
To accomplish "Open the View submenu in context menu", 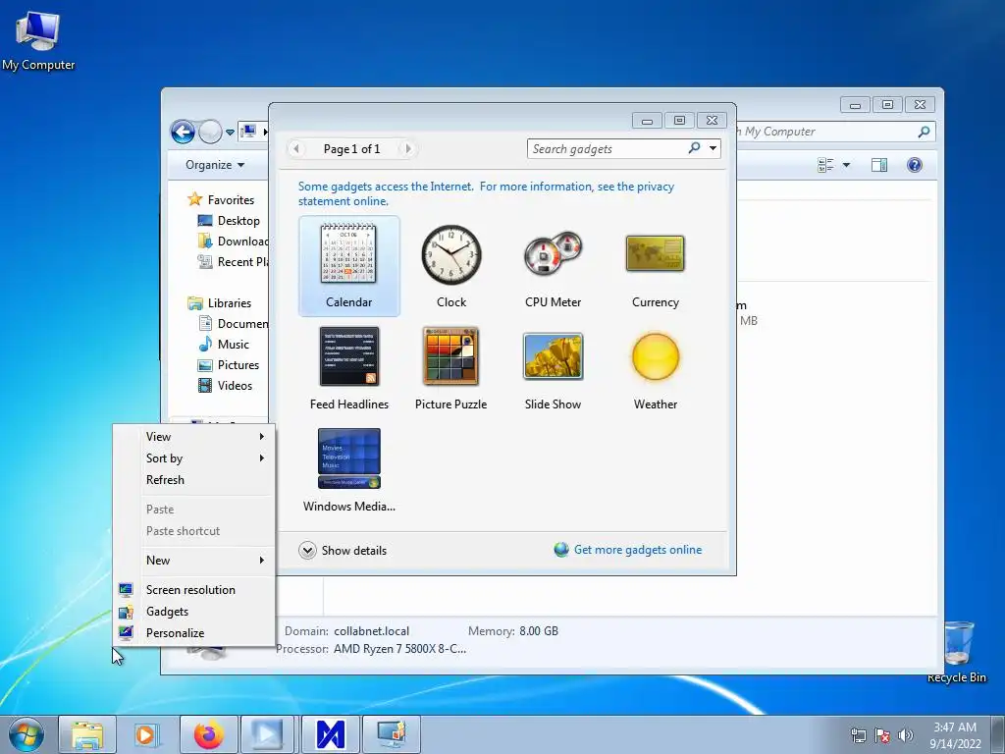I will pos(194,437).
